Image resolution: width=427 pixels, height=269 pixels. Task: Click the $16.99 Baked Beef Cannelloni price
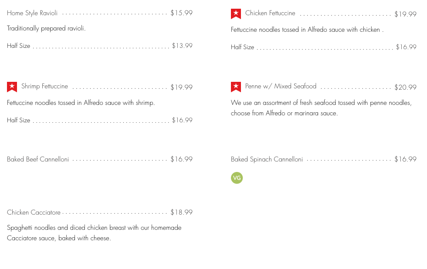(181, 159)
